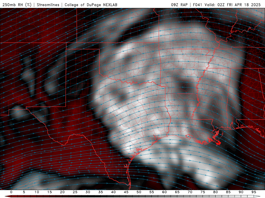Click "College of DuPage NEXLAB" header text

click(91, 5)
